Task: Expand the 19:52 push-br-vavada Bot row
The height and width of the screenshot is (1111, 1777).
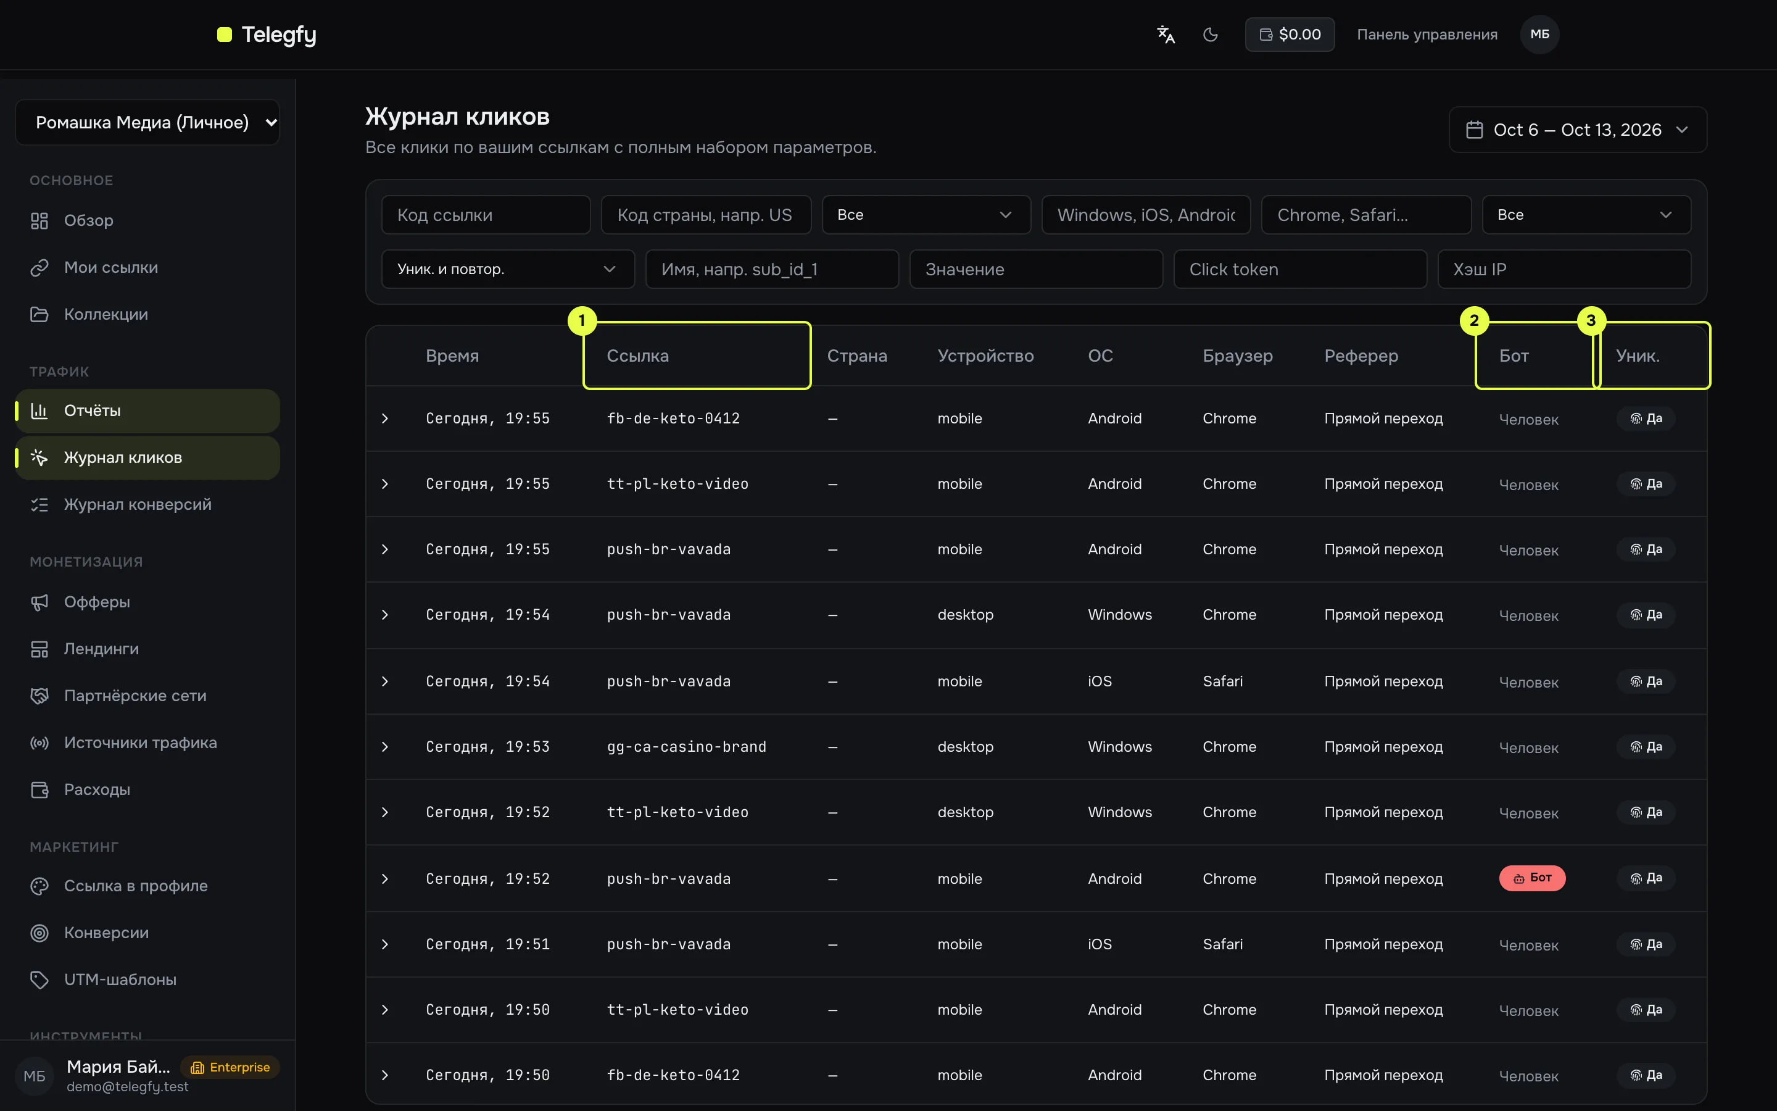Action: tap(385, 879)
